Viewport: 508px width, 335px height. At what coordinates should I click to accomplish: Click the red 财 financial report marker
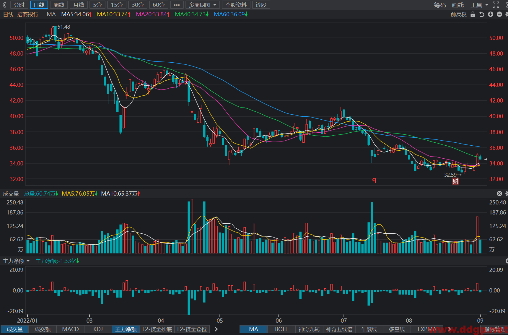(455, 181)
